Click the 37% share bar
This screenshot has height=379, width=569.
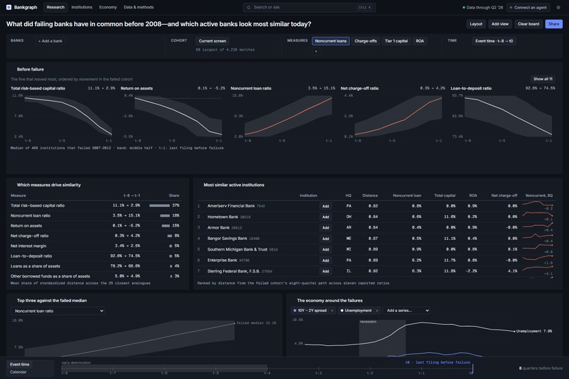coord(160,205)
